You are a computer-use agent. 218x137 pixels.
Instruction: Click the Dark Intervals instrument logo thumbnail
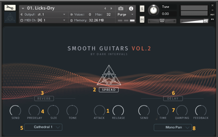[x=10, y=17]
